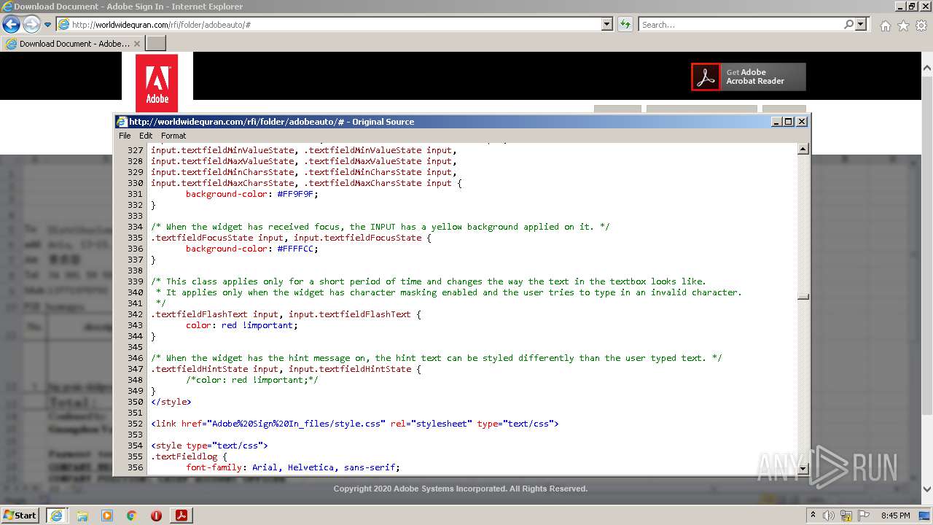Click the Original Source window title icon
933x525 pixels.
coord(122,122)
